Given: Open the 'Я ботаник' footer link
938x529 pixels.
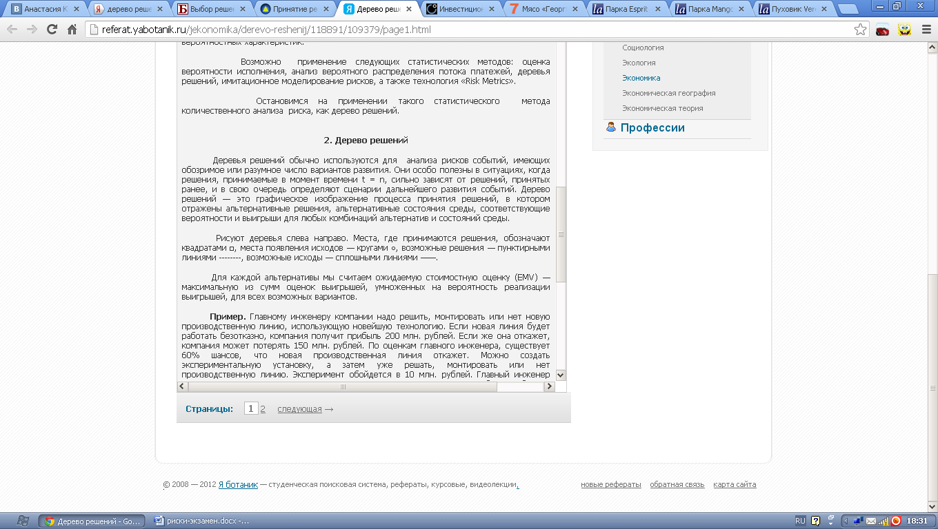Looking at the screenshot, I should pos(238,485).
